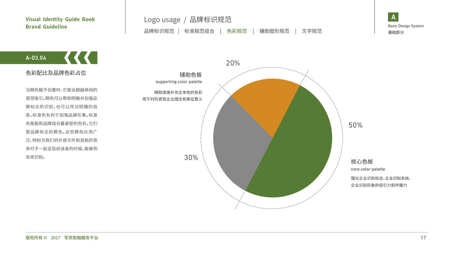Click the 辅助色板 heading
The width and height of the screenshot is (454, 255).
pyautogui.click(x=191, y=75)
